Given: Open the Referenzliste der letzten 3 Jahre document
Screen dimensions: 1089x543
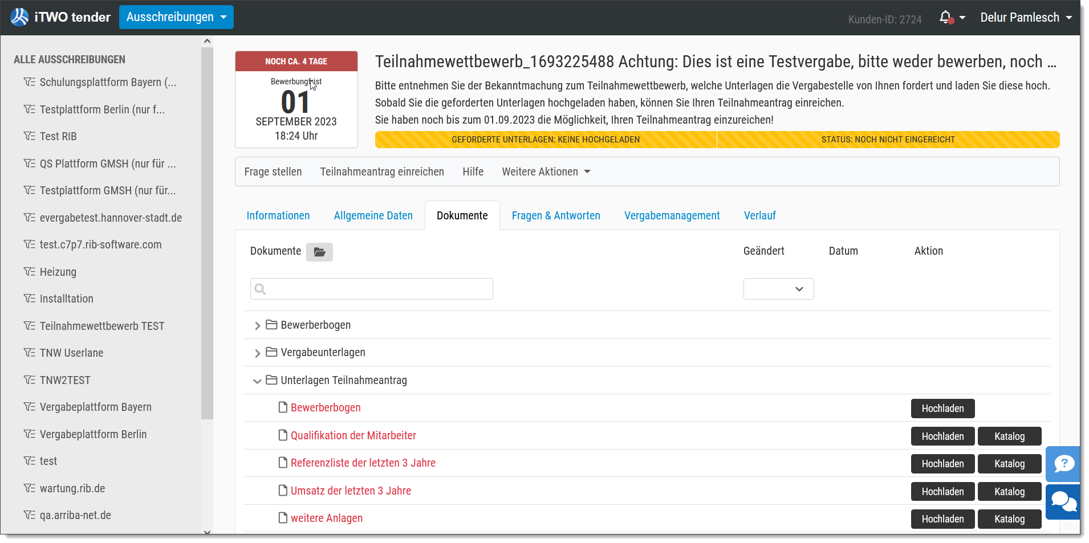Looking at the screenshot, I should pyautogui.click(x=363, y=463).
